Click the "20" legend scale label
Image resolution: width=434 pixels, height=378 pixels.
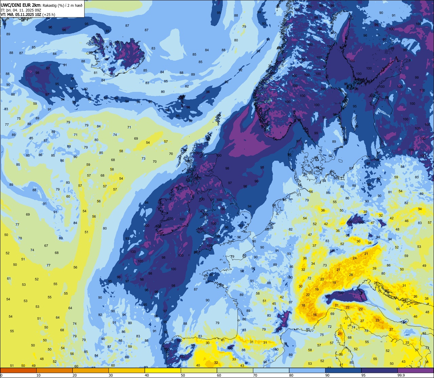tap(75, 375)
